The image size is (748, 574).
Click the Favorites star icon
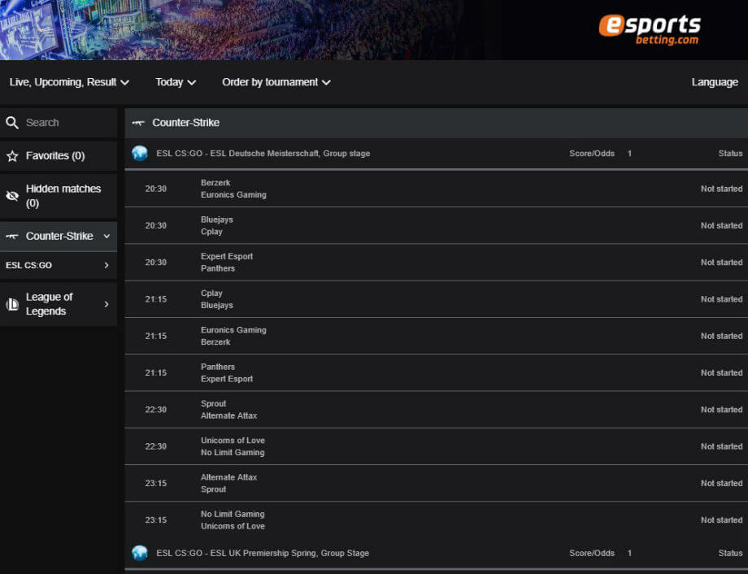point(12,156)
